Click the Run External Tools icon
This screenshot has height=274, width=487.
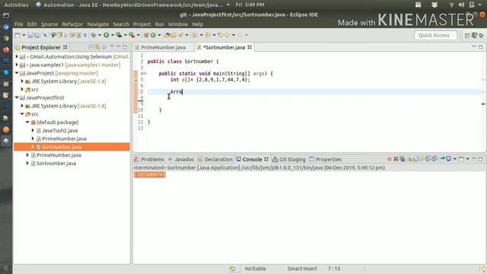pos(132,35)
